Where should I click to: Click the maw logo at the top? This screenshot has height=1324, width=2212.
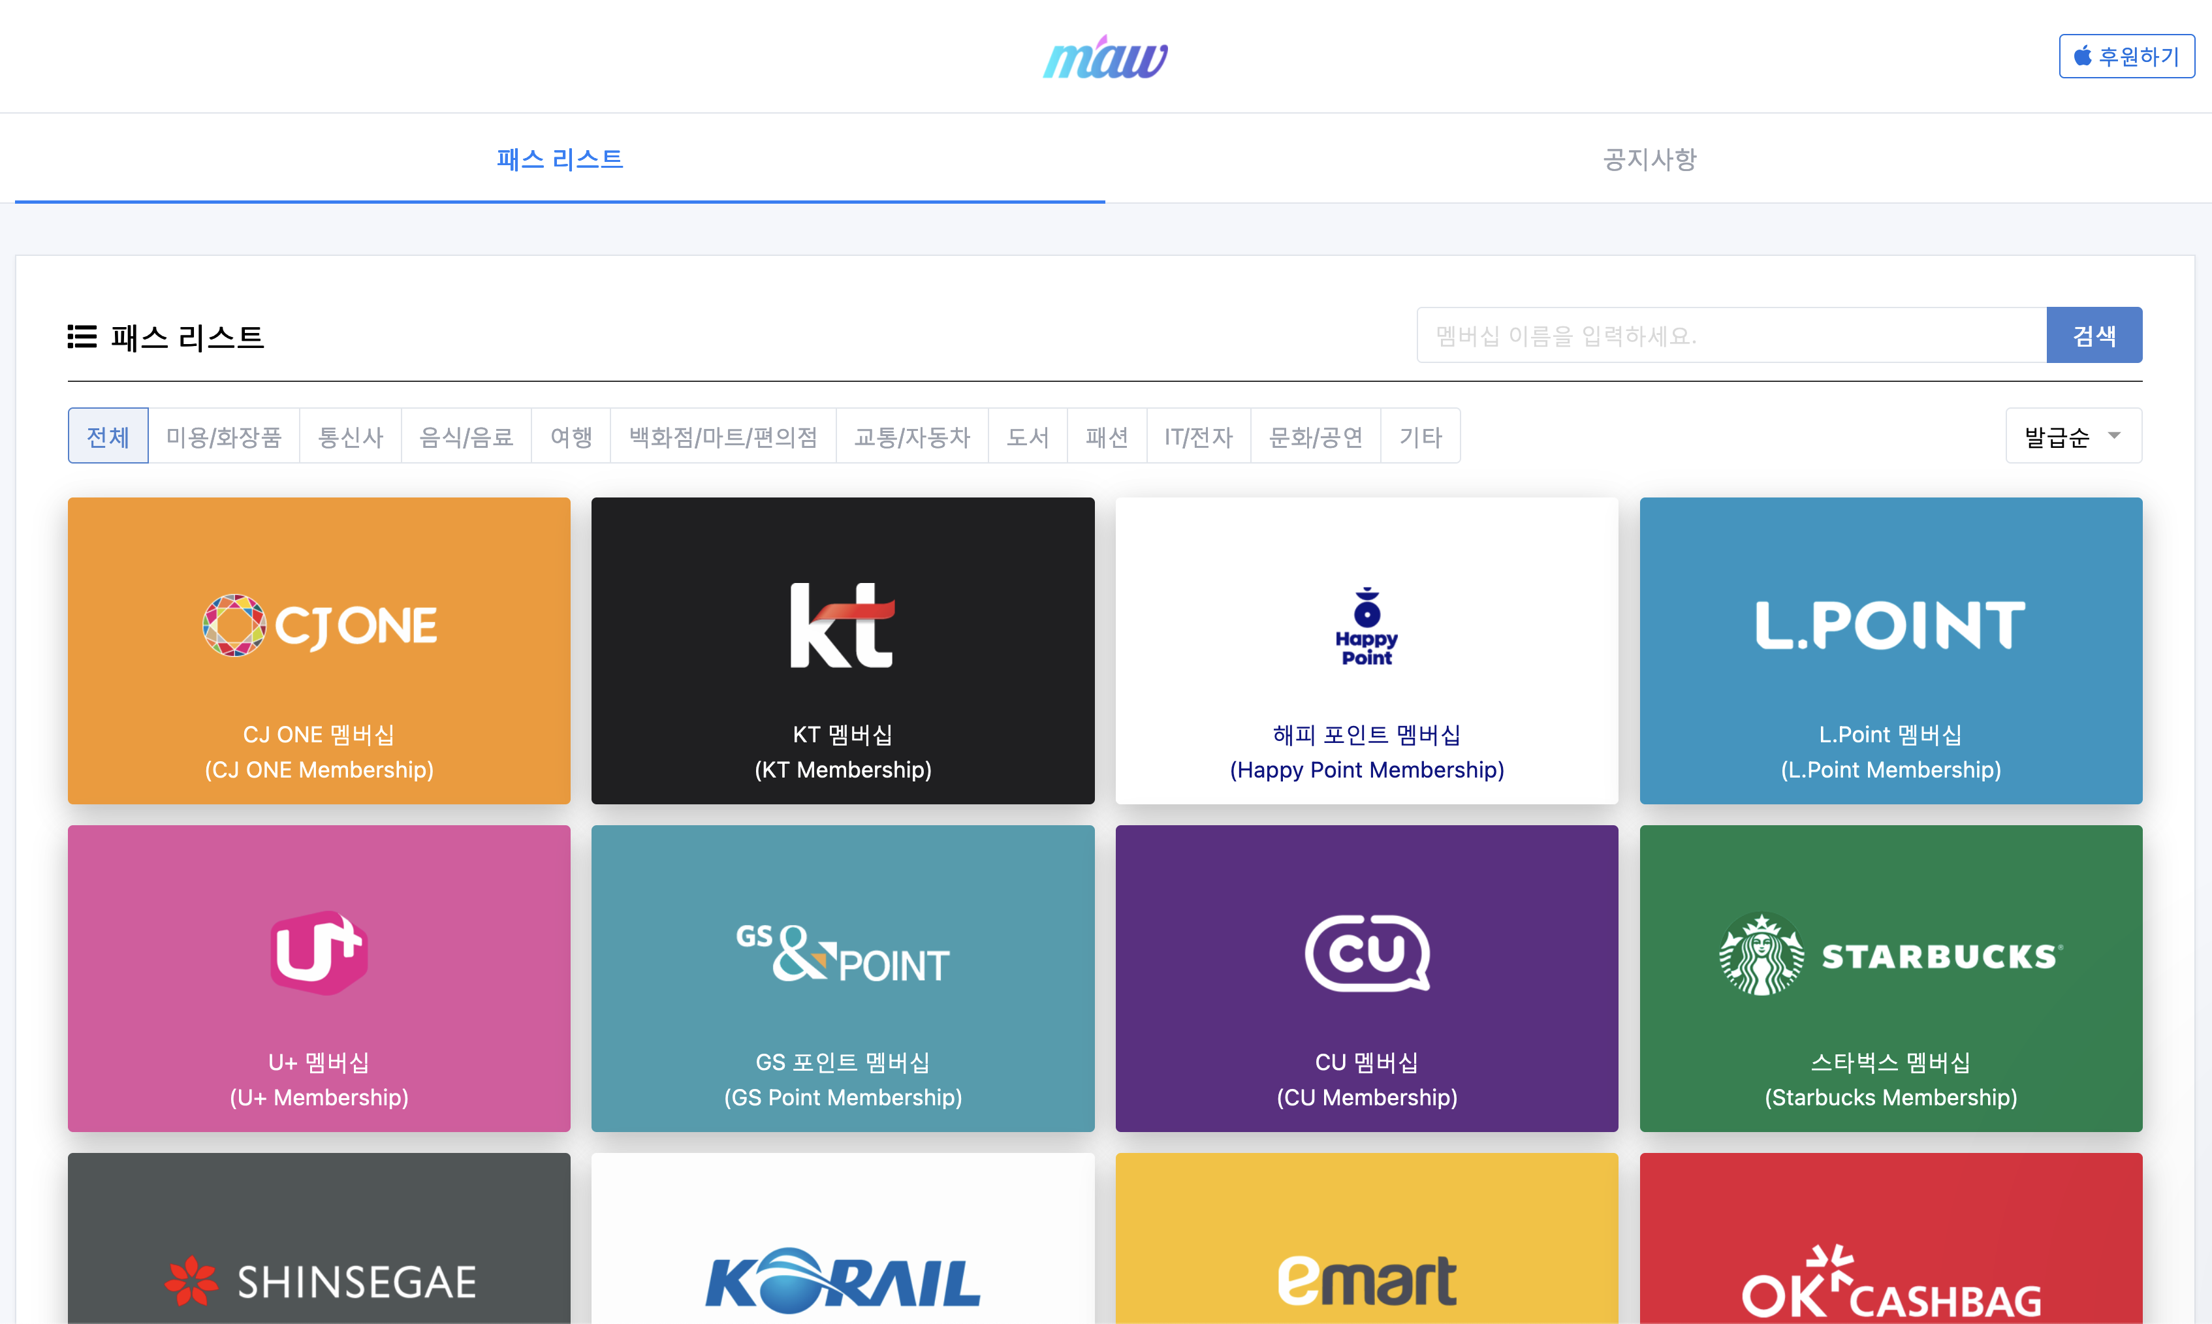point(1106,55)
